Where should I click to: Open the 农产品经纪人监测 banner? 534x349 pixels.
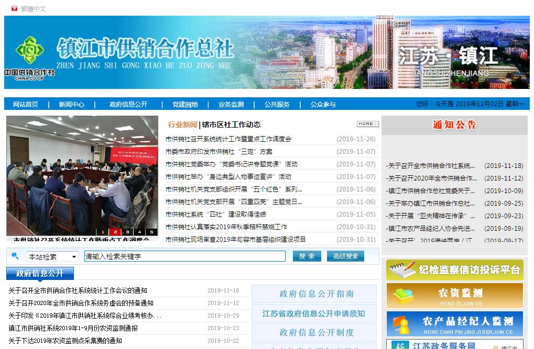454,324
